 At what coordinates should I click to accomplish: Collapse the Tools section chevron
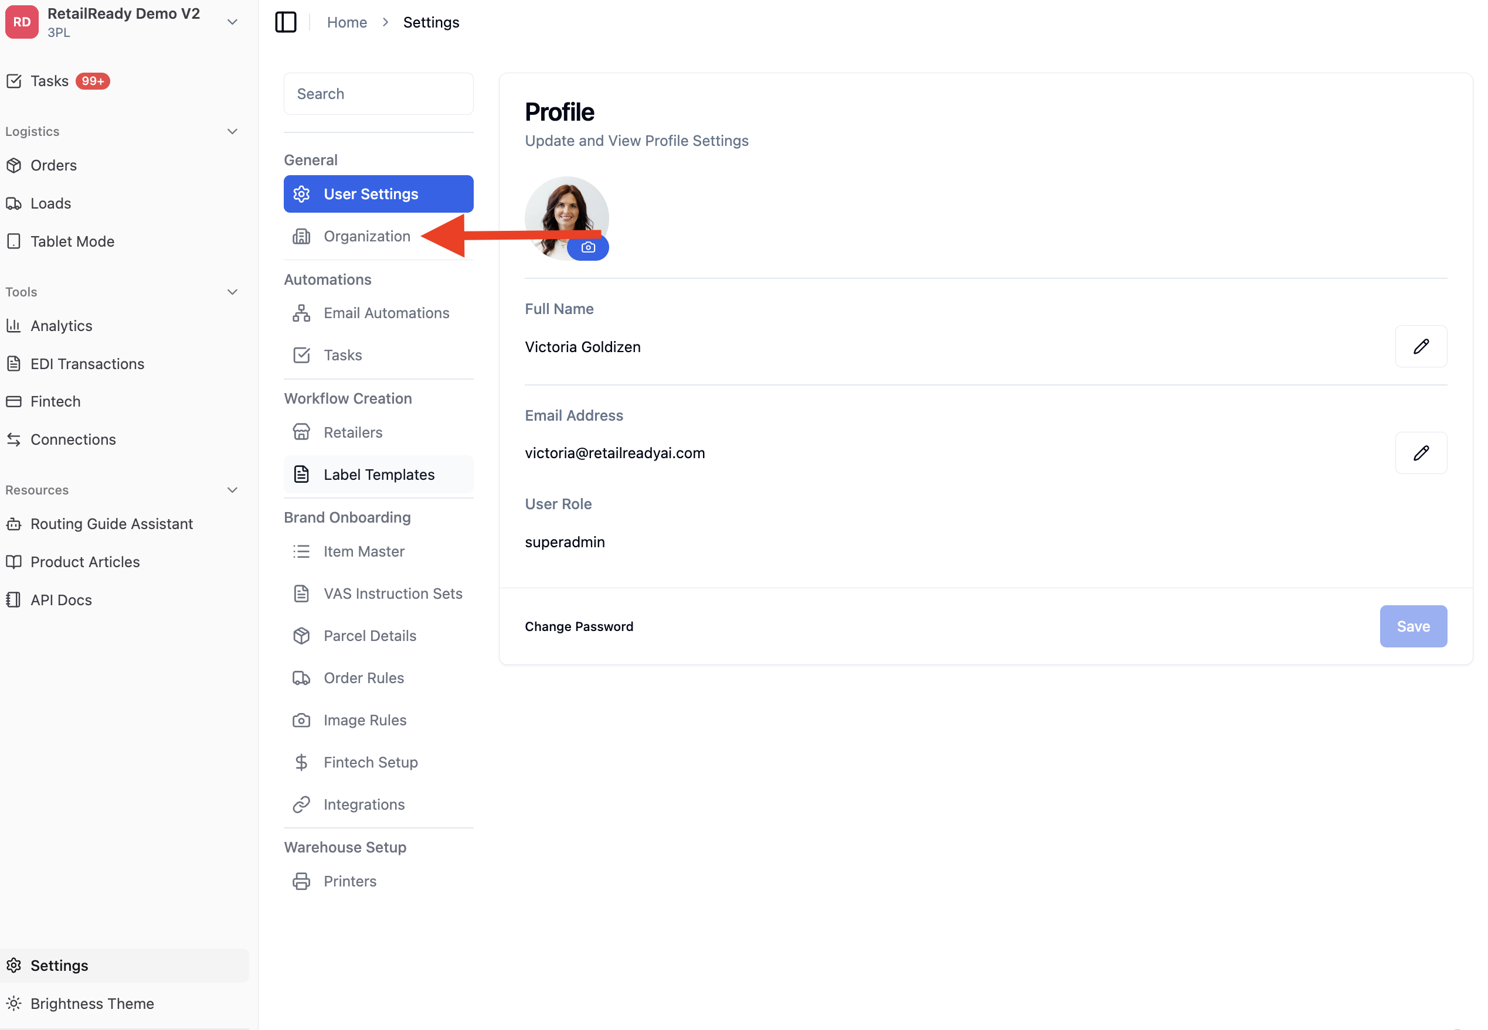(233, 292)
